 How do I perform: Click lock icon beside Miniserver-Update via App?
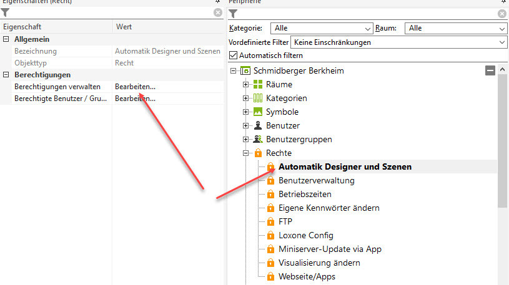pos(270,249)
